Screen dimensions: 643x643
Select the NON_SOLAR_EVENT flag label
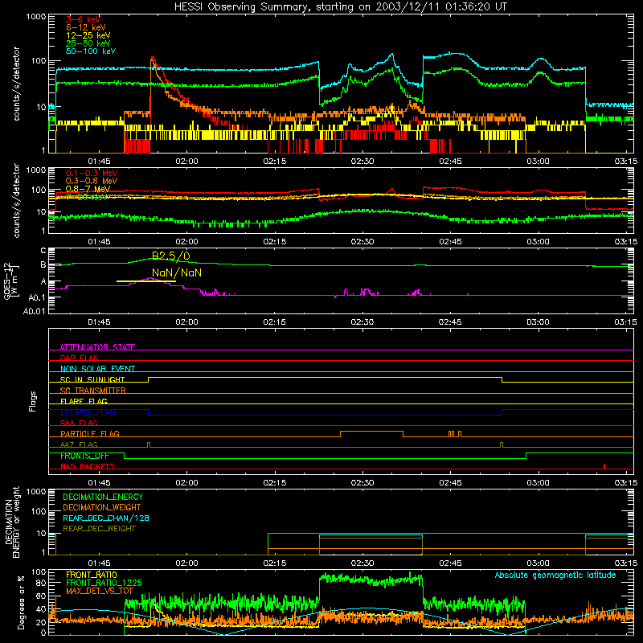(x=97, y=369)
